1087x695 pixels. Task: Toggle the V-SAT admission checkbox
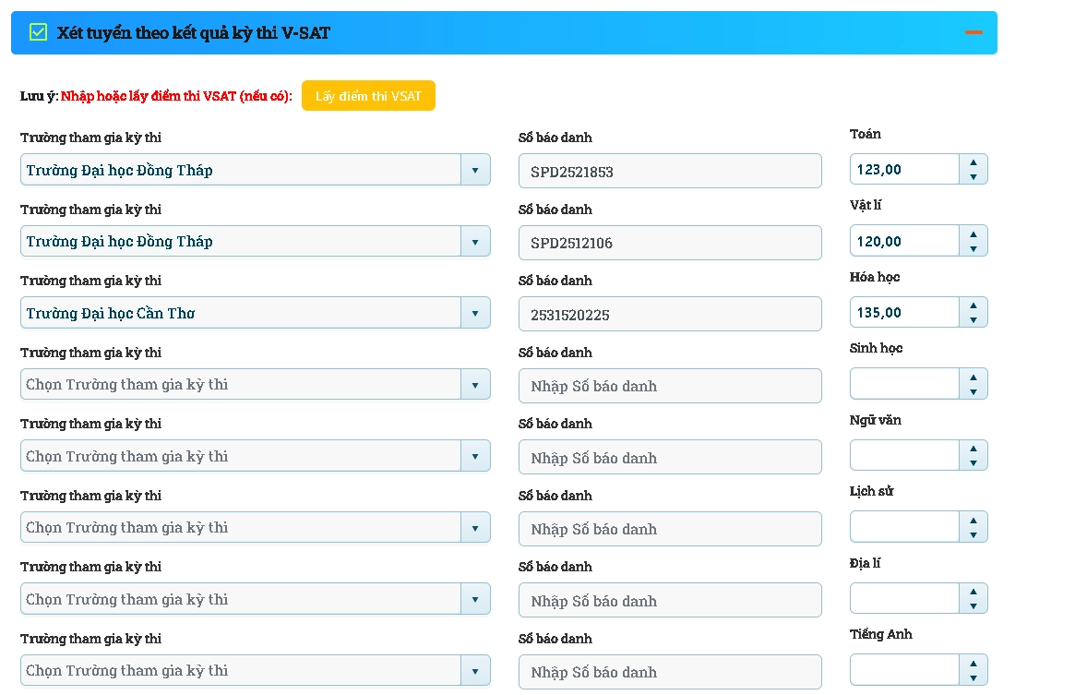[38, 32]
